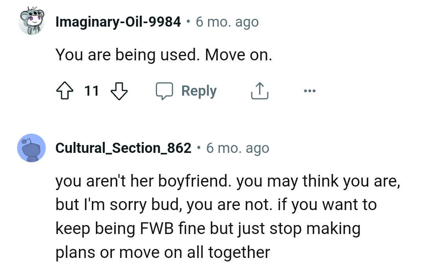Click Cultural_Section_862's blue avatar
This screenshot has width=424, height=274.
pos(31,148)
